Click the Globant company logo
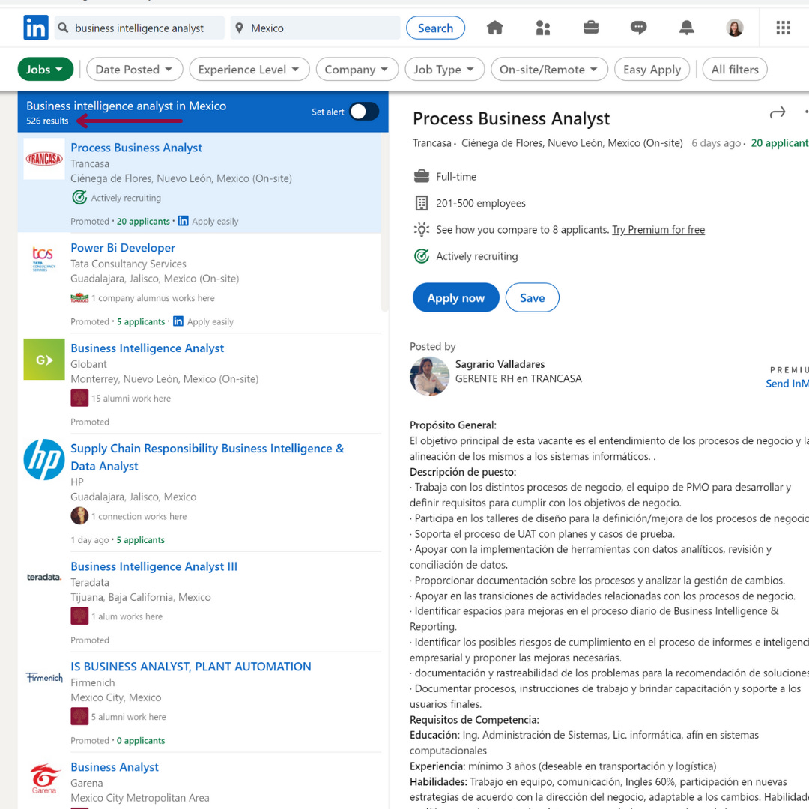The width and height of the screenshot is (809, 809). (44, 359)
